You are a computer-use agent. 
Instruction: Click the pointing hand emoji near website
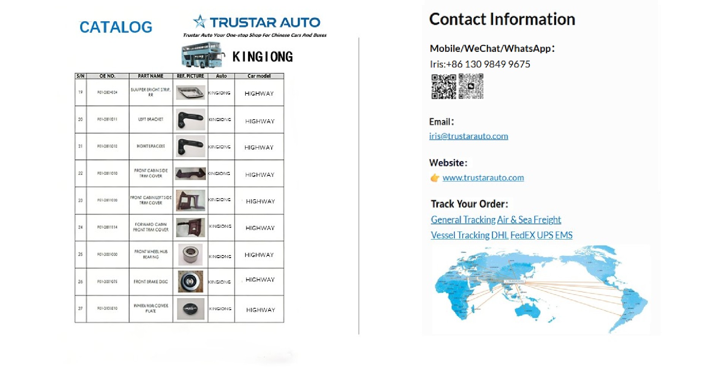[435, 178]
